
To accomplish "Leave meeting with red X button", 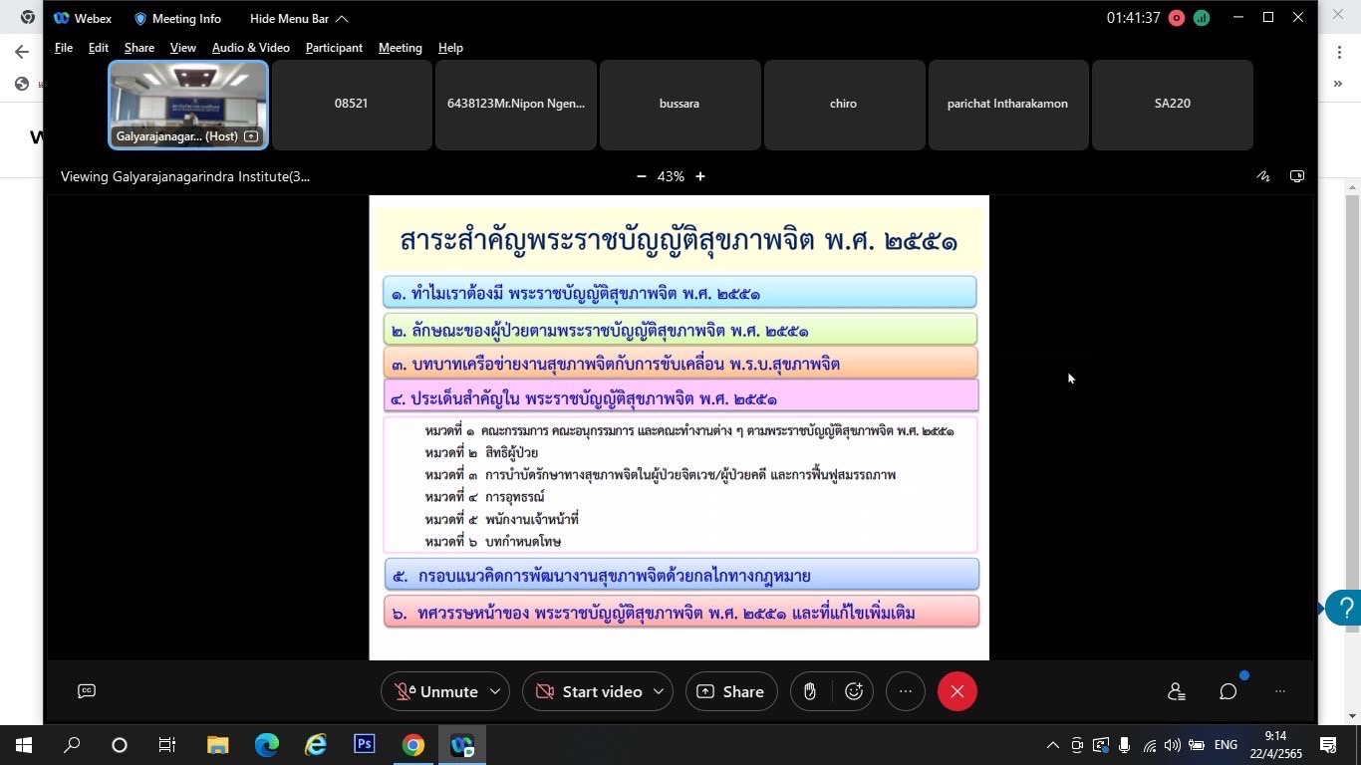I will (956, 691).
